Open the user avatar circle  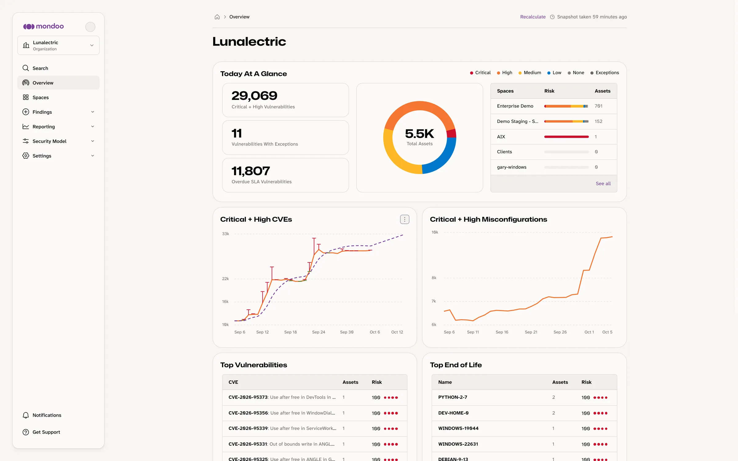point(90,27)
